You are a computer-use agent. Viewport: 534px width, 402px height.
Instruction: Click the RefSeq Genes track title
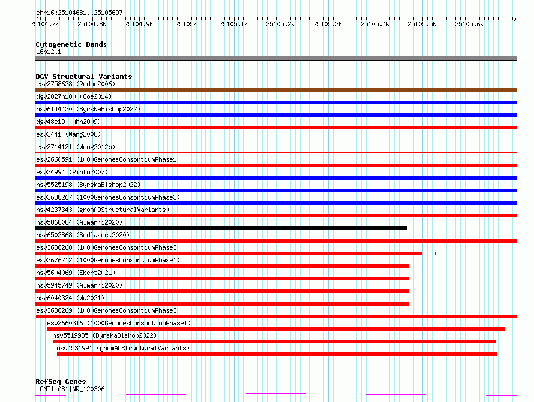tap(61, 382)
